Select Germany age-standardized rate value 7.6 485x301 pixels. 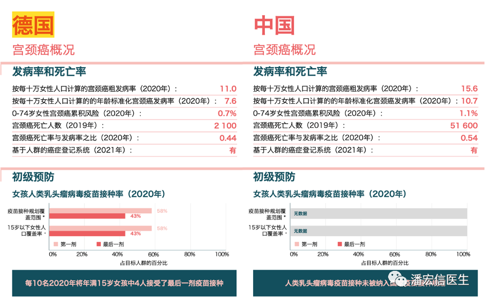(x=230, y=101)
